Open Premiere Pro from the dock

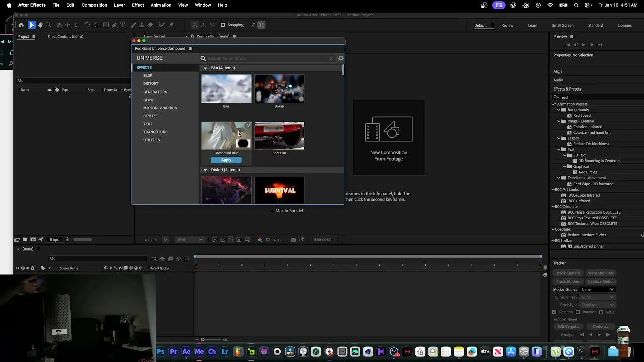click(173, 352)
